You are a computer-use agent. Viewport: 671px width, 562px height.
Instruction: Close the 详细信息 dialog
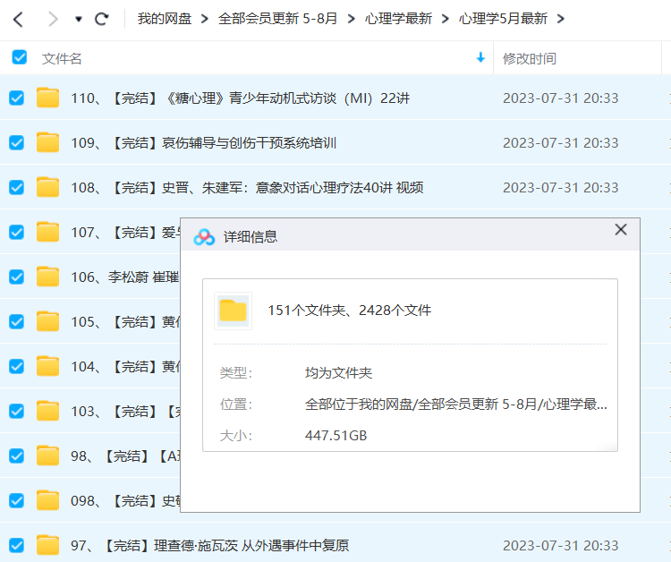(621, 230)
